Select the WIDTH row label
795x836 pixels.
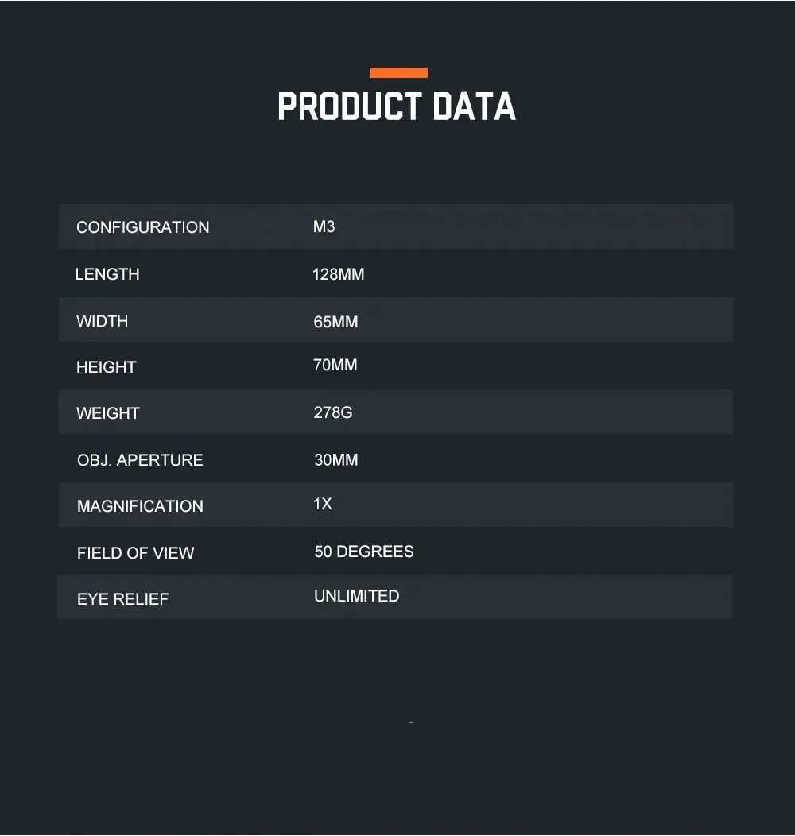point(102,321)
